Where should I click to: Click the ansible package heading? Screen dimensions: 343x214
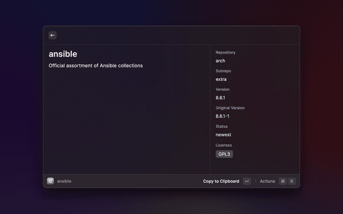tap(63, 54)
